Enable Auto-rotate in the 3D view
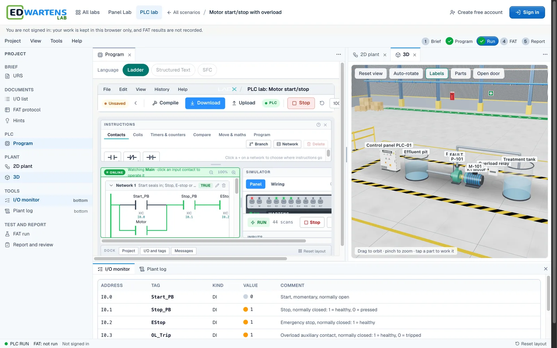The height and width of the screenshot is (348, 557). (406, 73)
